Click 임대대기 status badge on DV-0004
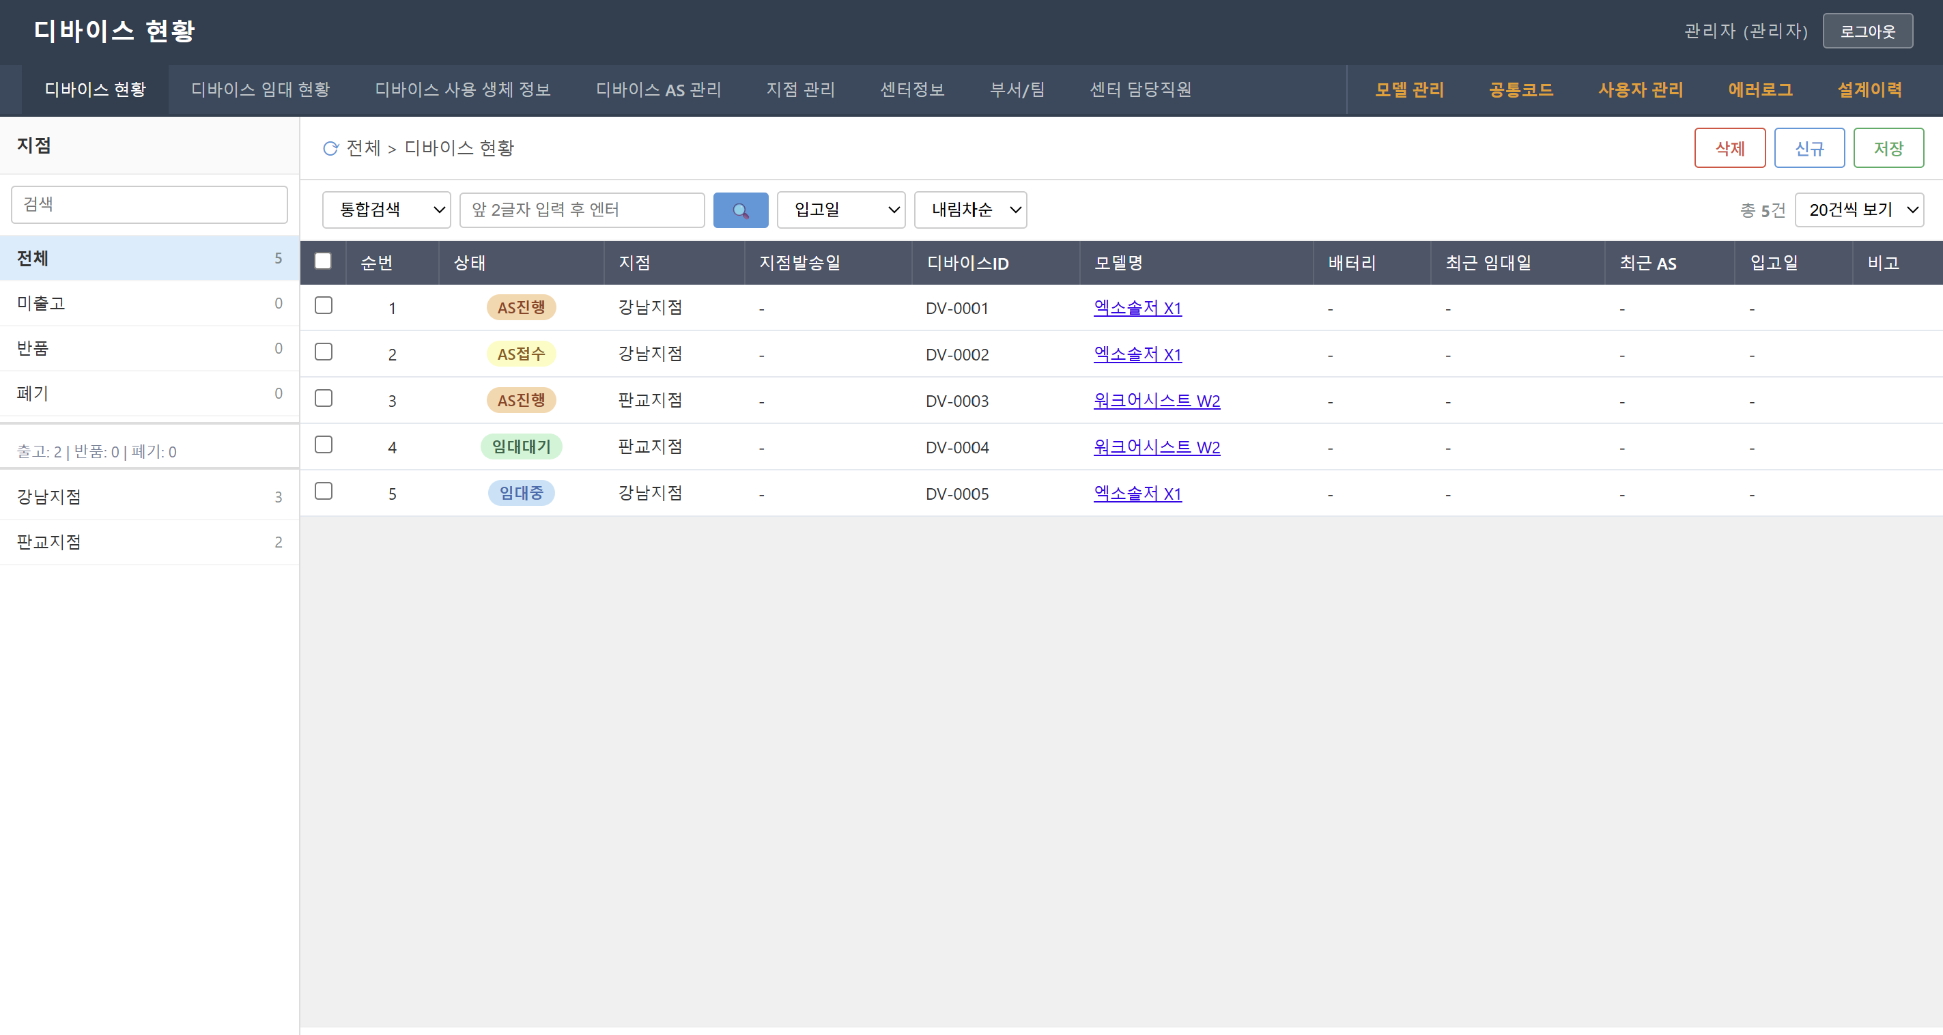 click(521, 446)
